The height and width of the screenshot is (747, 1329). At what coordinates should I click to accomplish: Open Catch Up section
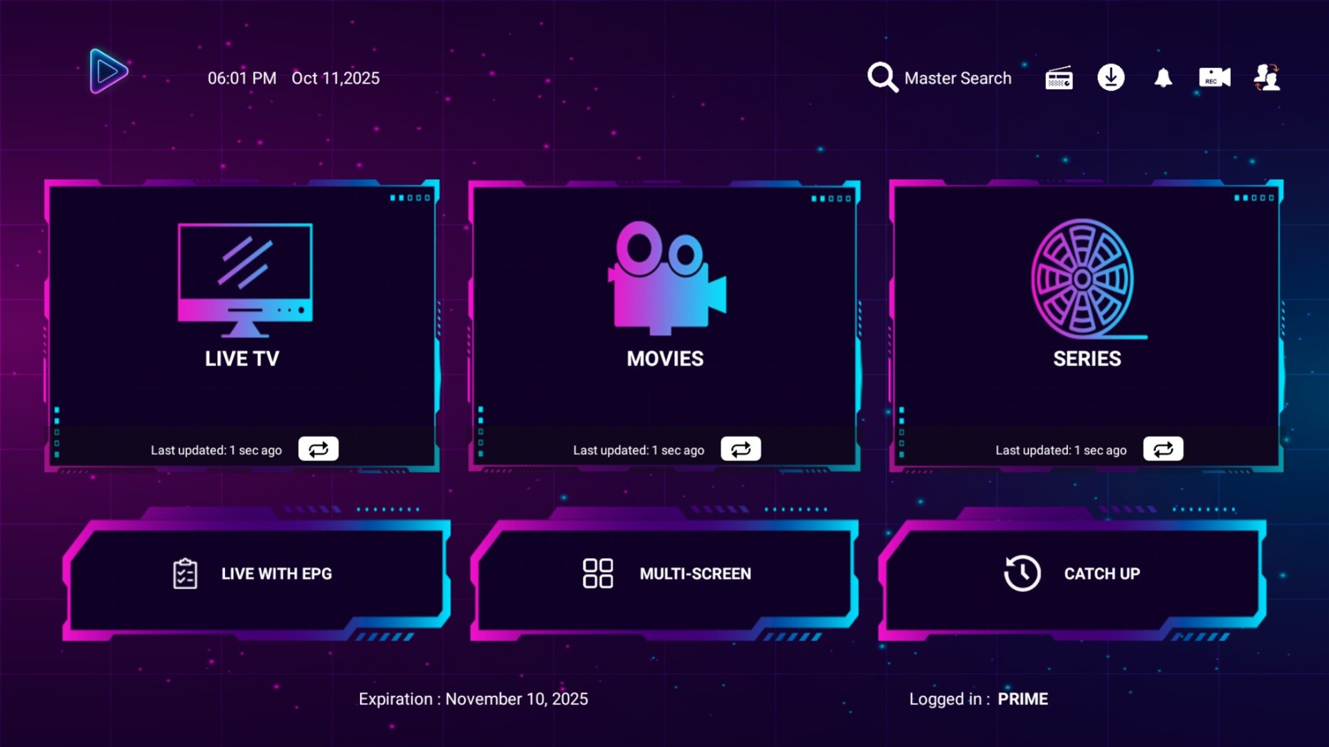coord(1072,575)
